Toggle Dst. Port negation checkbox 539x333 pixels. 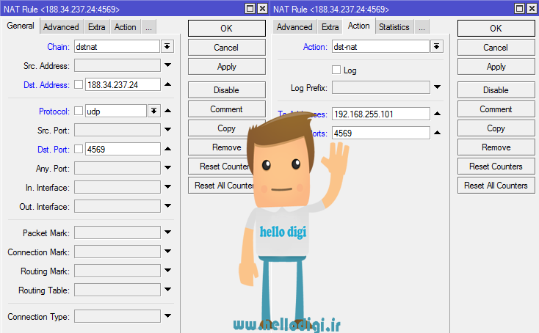click(79, 149)
